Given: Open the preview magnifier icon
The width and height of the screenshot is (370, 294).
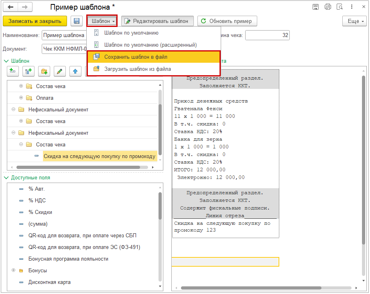Looking at the screenshot, I should [340, 7].
